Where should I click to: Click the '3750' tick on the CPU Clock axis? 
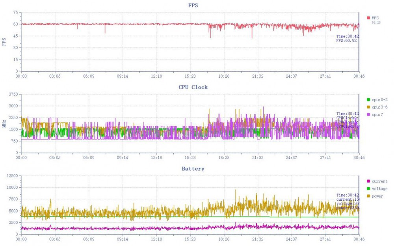pos(13,94)
